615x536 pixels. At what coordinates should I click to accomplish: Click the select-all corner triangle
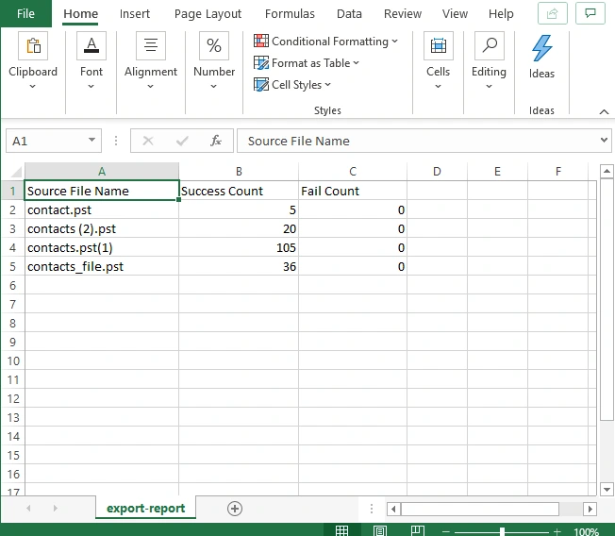pos(14,172)
